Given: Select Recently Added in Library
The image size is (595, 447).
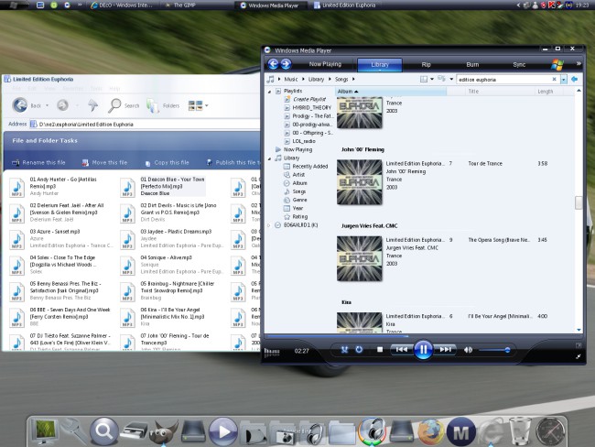Looking at the screenshot, I should point(309,167).
